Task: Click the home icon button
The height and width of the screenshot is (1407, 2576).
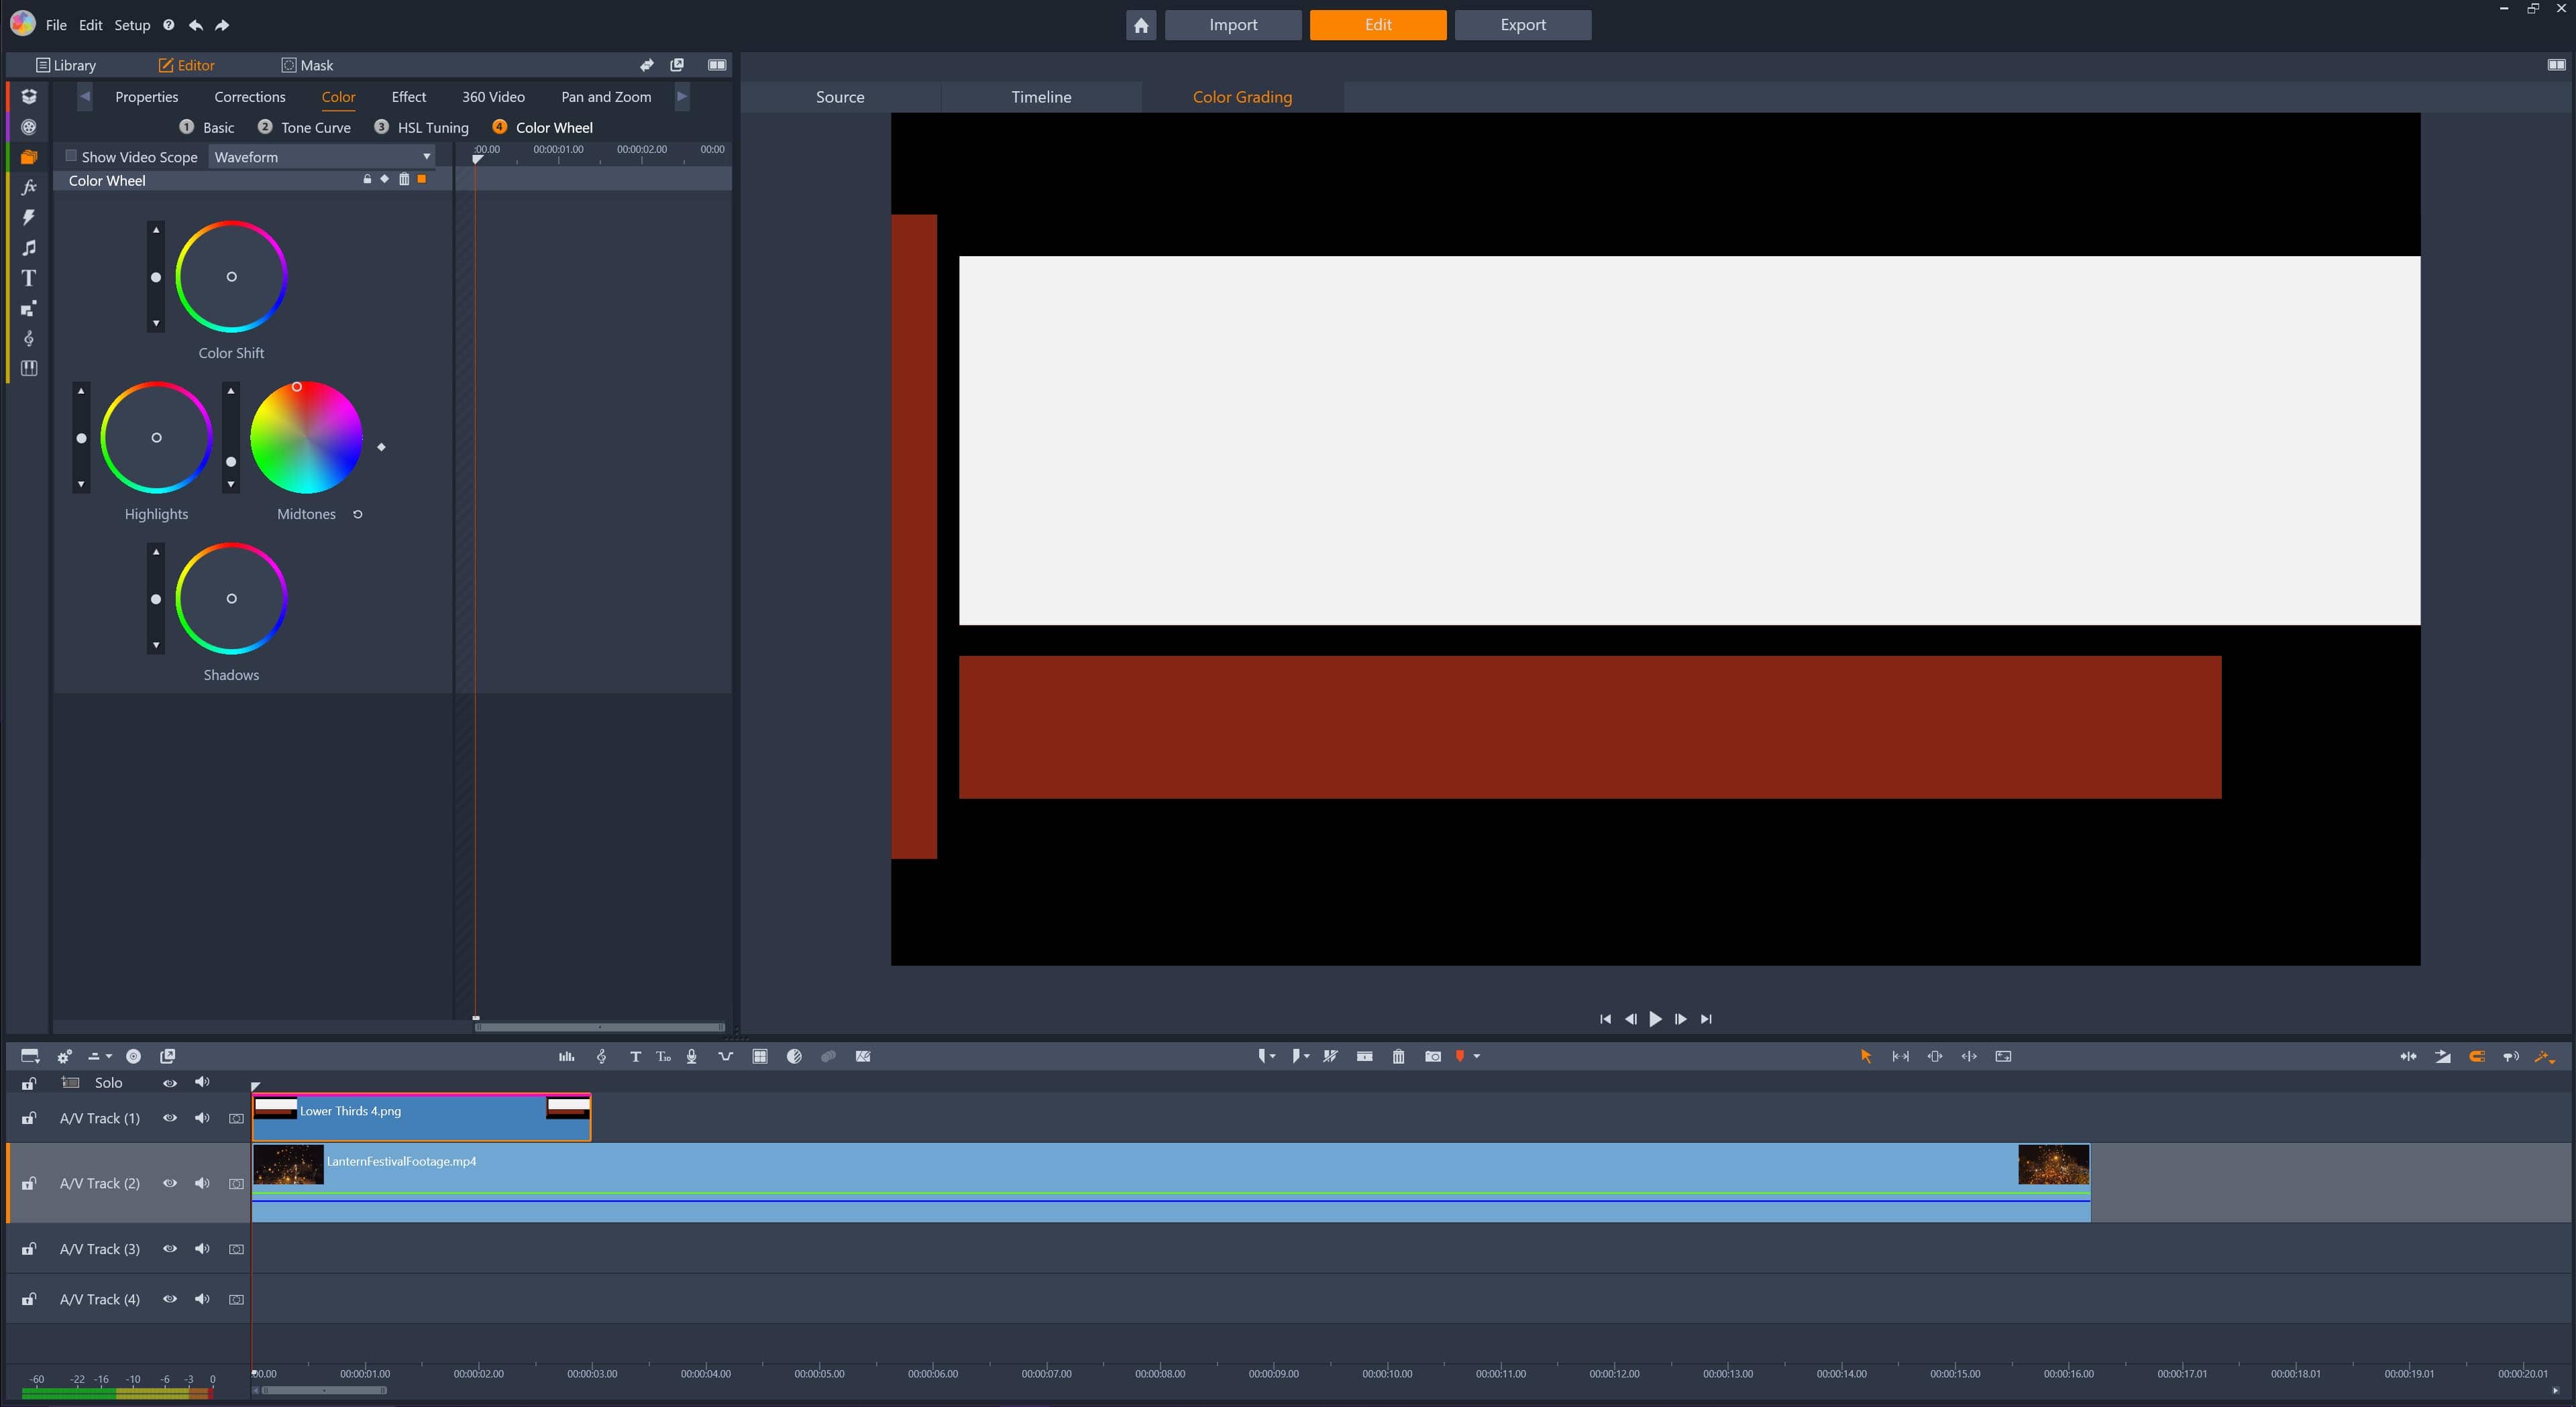Action: 1140,25
